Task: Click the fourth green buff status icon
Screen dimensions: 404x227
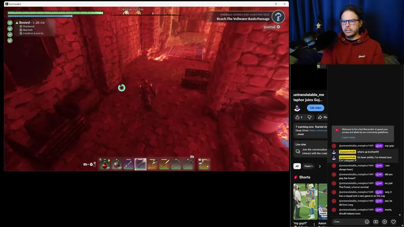Action: 10,40
